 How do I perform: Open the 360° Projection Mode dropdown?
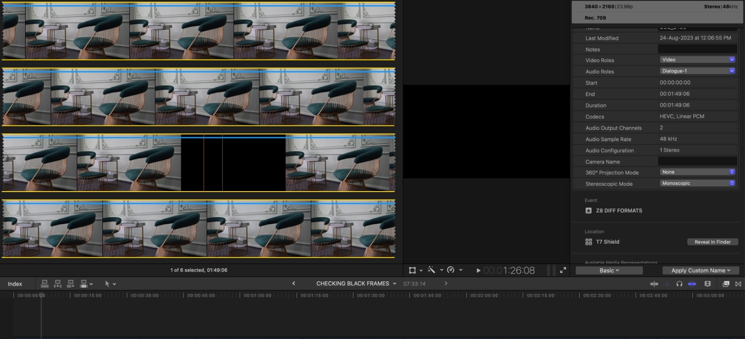(x=698, y=172)
